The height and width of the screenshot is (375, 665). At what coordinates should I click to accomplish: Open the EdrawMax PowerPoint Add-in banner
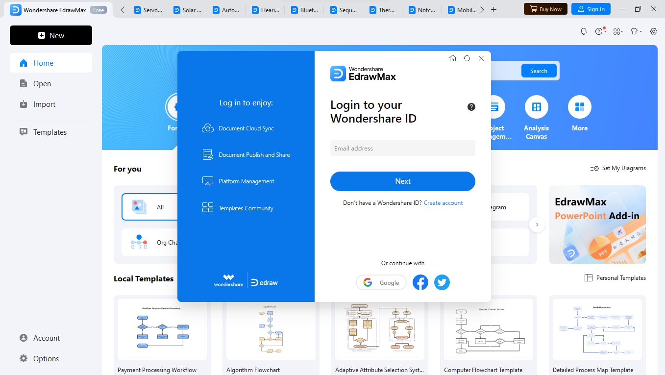(597, 225)
